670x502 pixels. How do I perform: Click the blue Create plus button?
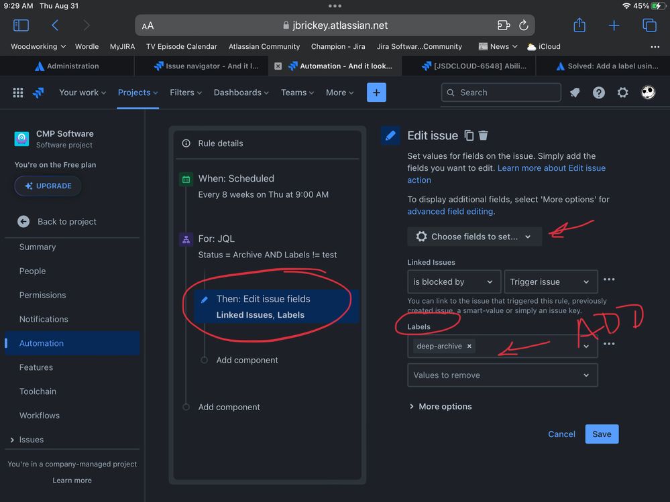(376, 92)
